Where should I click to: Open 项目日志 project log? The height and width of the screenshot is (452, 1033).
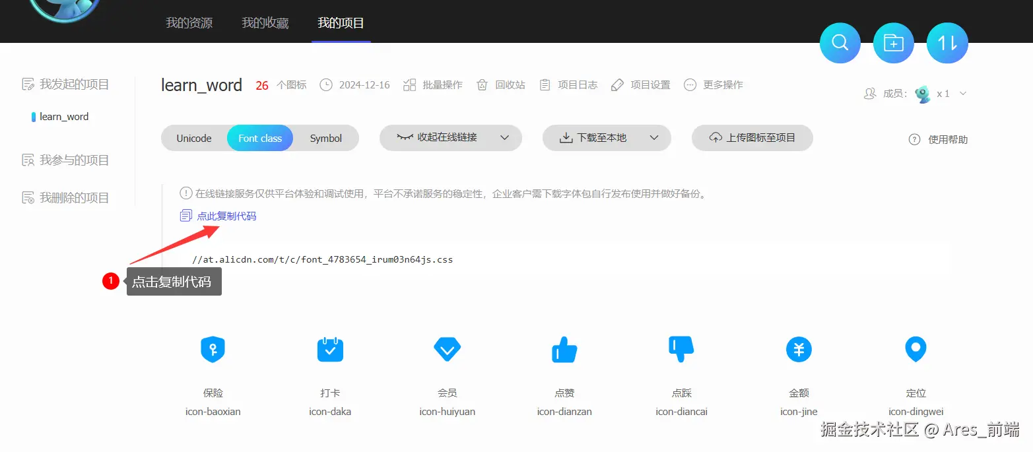(x=568, y=85)
